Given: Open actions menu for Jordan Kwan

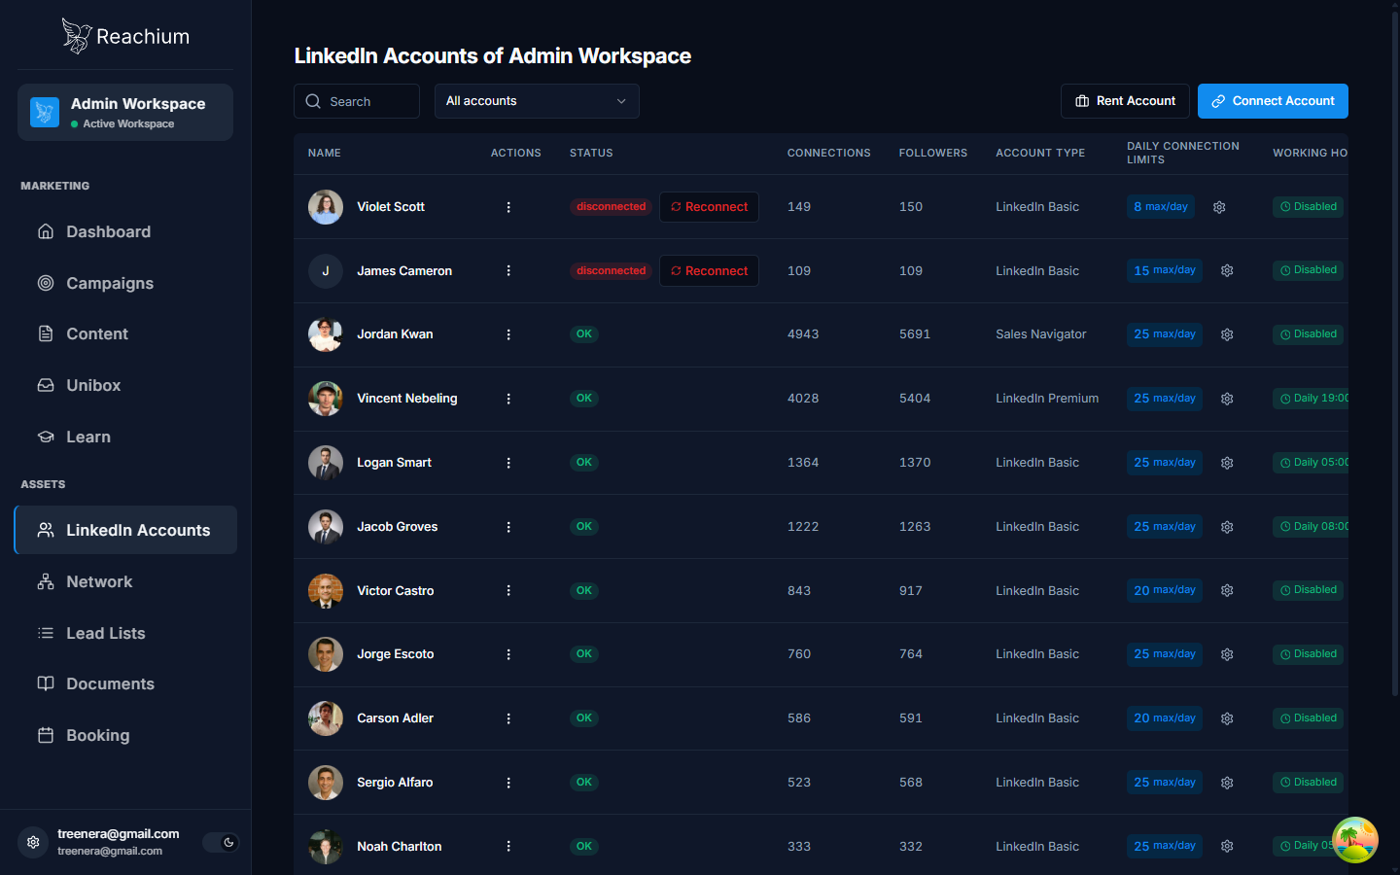Looking at the screenshot, I should point(508,334).
